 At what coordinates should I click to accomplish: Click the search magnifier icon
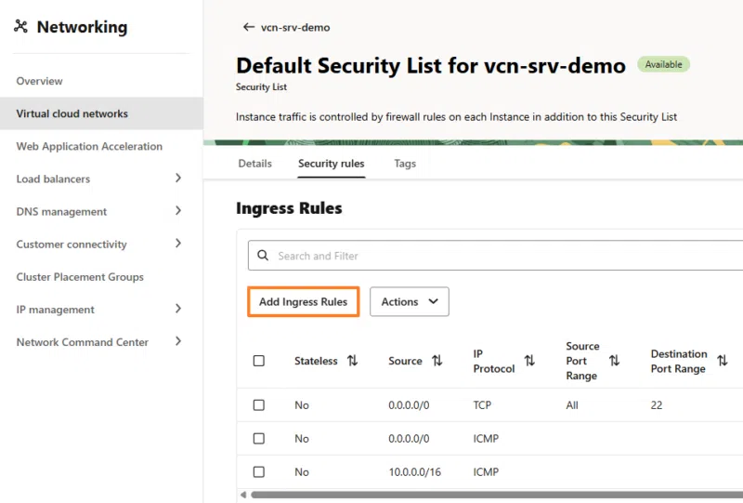click(x=263, y=256)
